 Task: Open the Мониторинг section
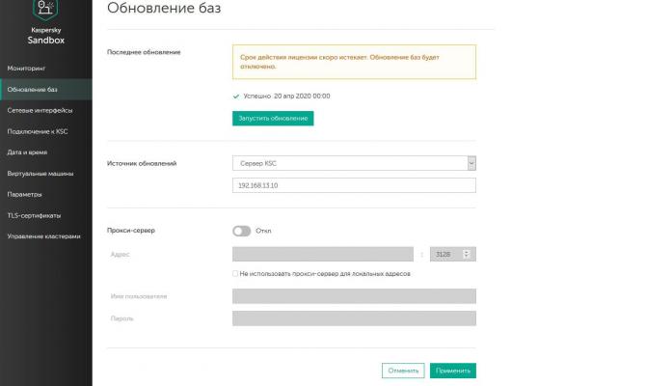coord(27,69)
